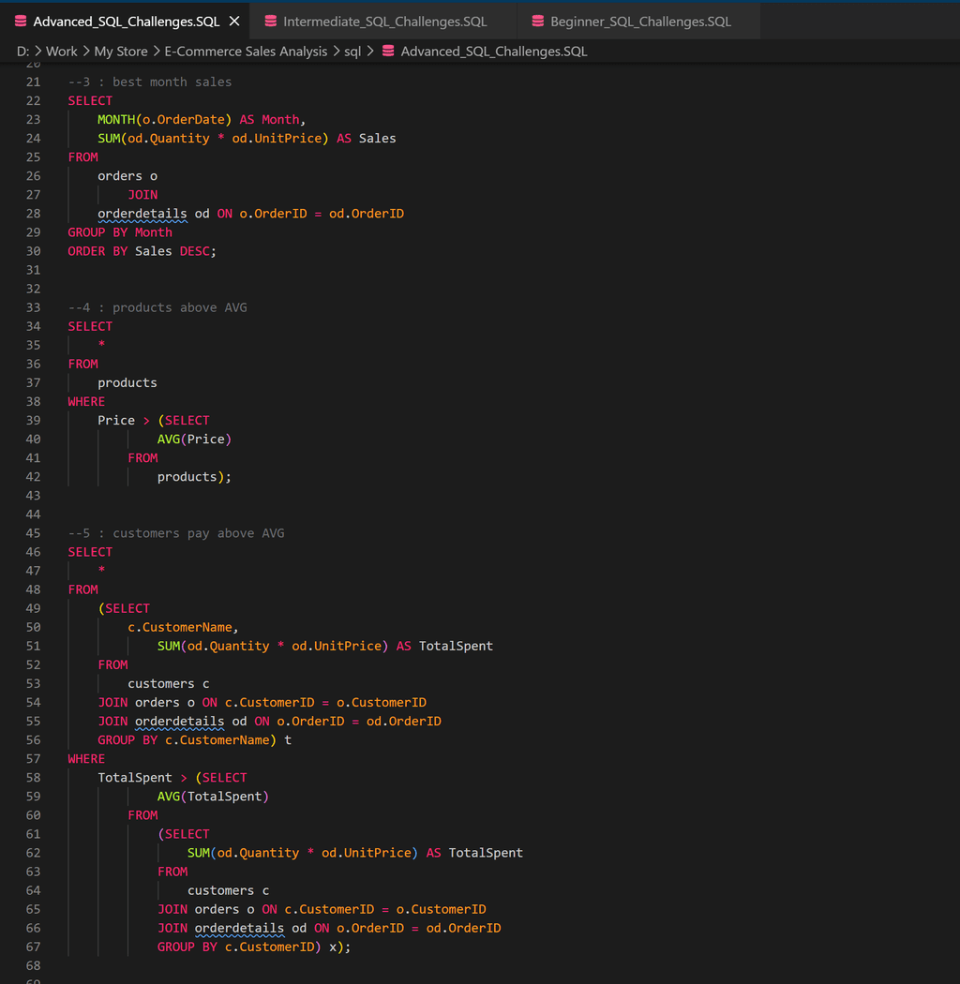Click 'products' table name on line 37
This screenshot has height=984, width=960.
(127, 382)
